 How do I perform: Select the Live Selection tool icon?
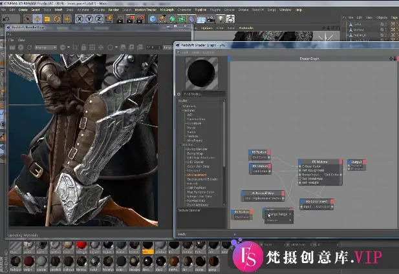click(x=28, y=19)
